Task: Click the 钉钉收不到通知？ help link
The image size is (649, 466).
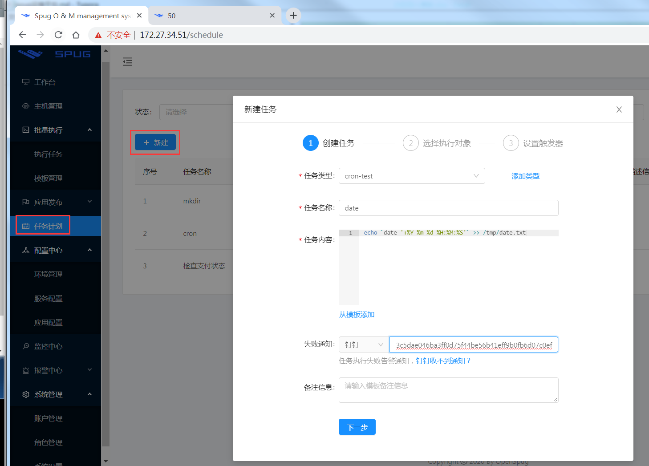Action: point(443,361)
